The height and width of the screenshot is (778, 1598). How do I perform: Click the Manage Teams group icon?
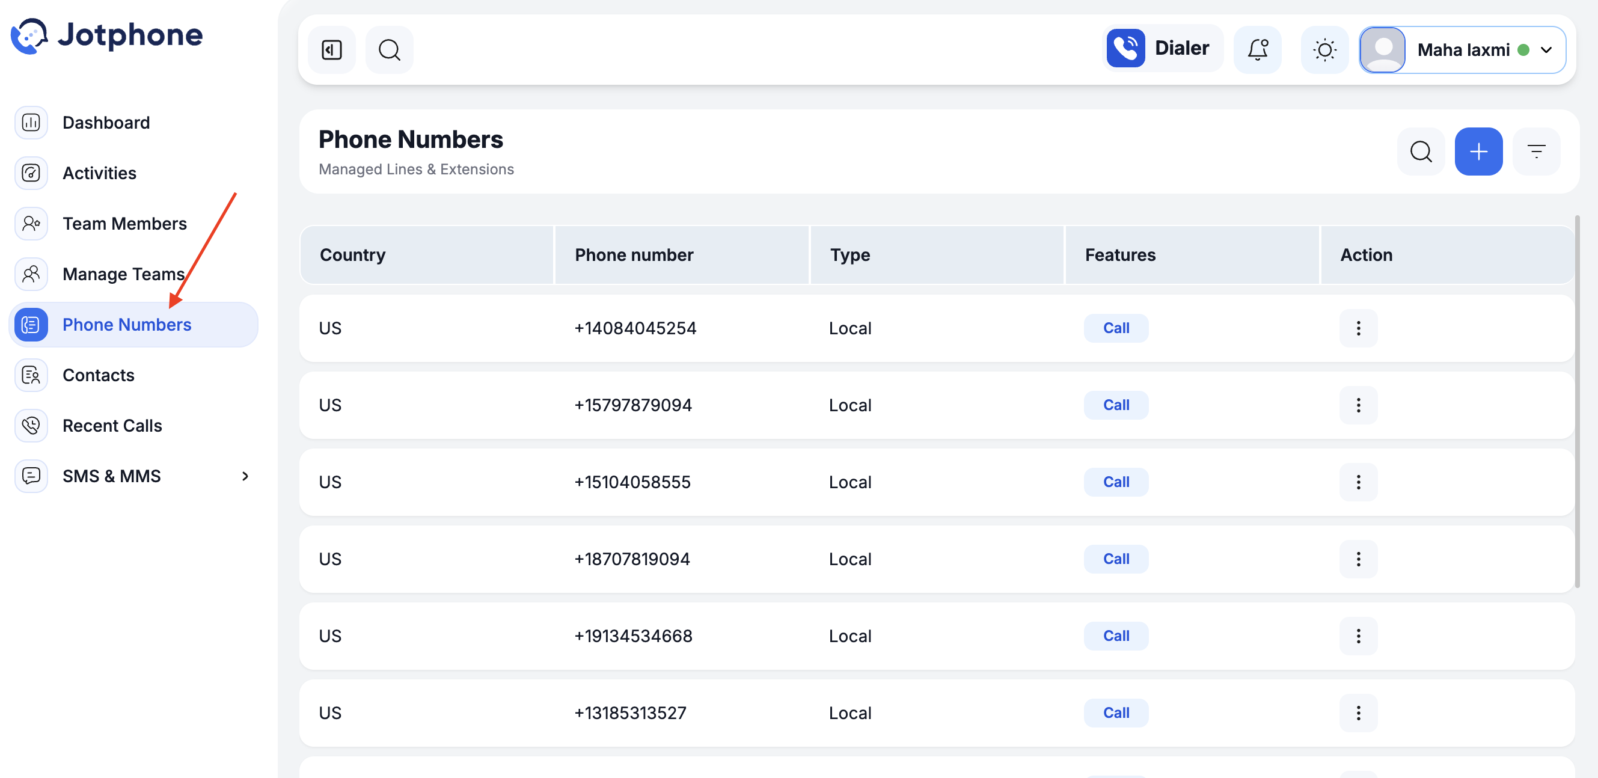tap(31, 274)
